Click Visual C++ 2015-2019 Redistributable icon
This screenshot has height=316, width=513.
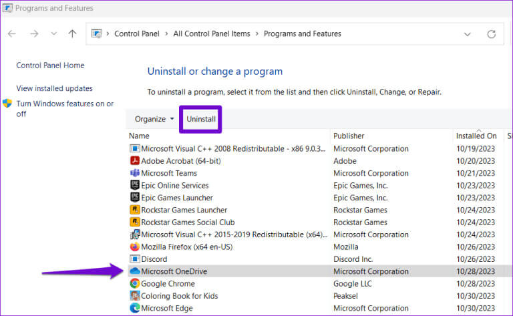pyautogui.click(x=134, y=234)
